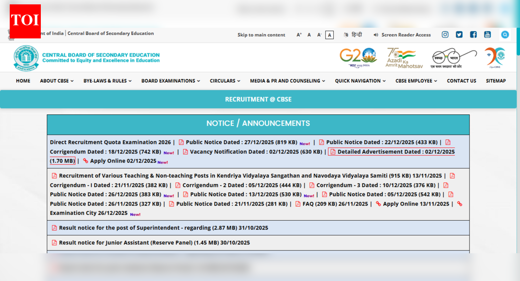This screenshot has height=281, width=520.
Task: Open the site search using the magnifier icon
Action: coord(504,35)
